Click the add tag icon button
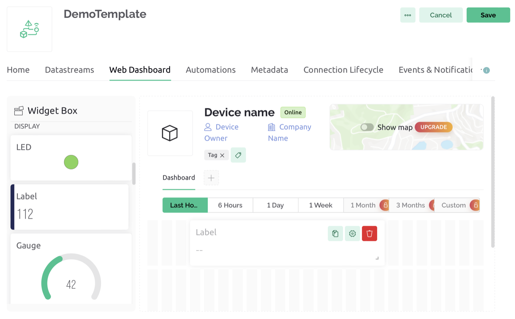This screenshot has height=319, width=515. point(238,155)
